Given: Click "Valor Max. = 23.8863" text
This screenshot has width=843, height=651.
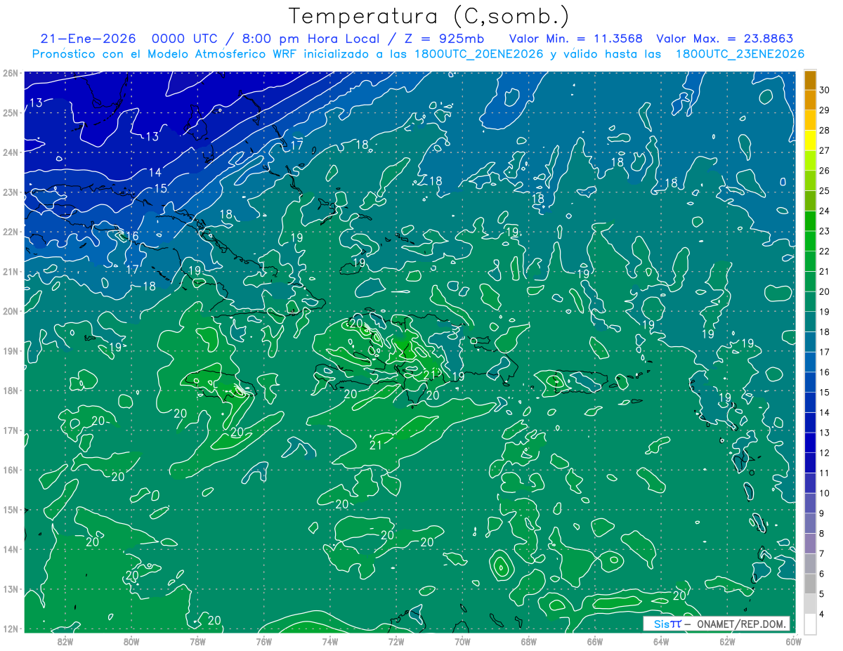Looking at the screenshot, I should 726,39.
